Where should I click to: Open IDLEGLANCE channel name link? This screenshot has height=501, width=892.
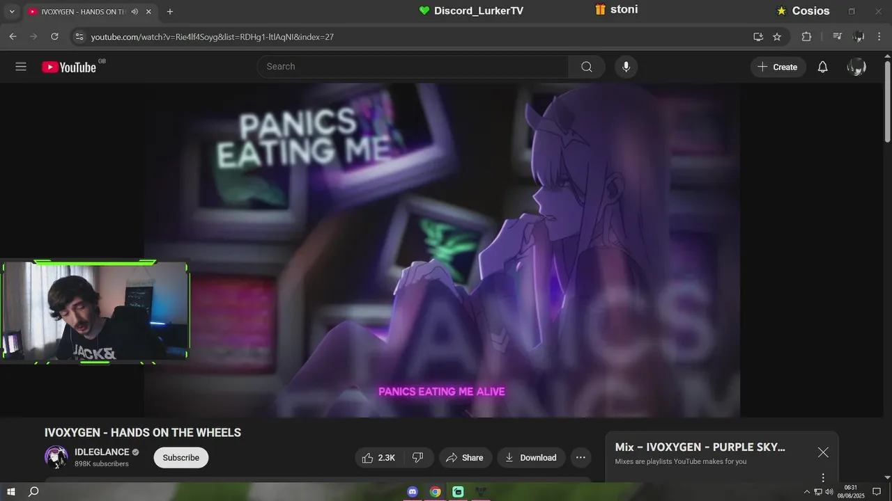(102, 452)
